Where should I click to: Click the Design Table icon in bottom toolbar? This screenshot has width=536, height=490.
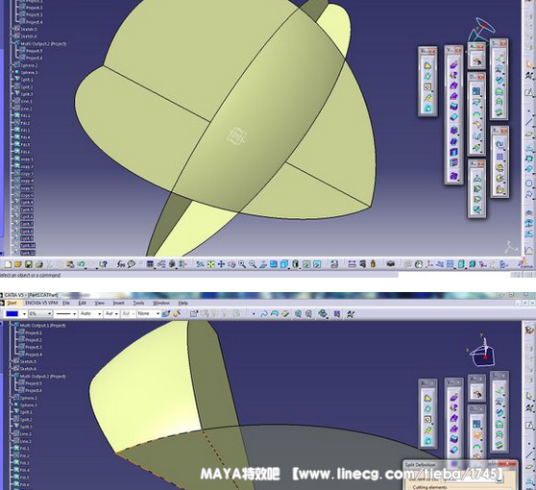point(150,264)
